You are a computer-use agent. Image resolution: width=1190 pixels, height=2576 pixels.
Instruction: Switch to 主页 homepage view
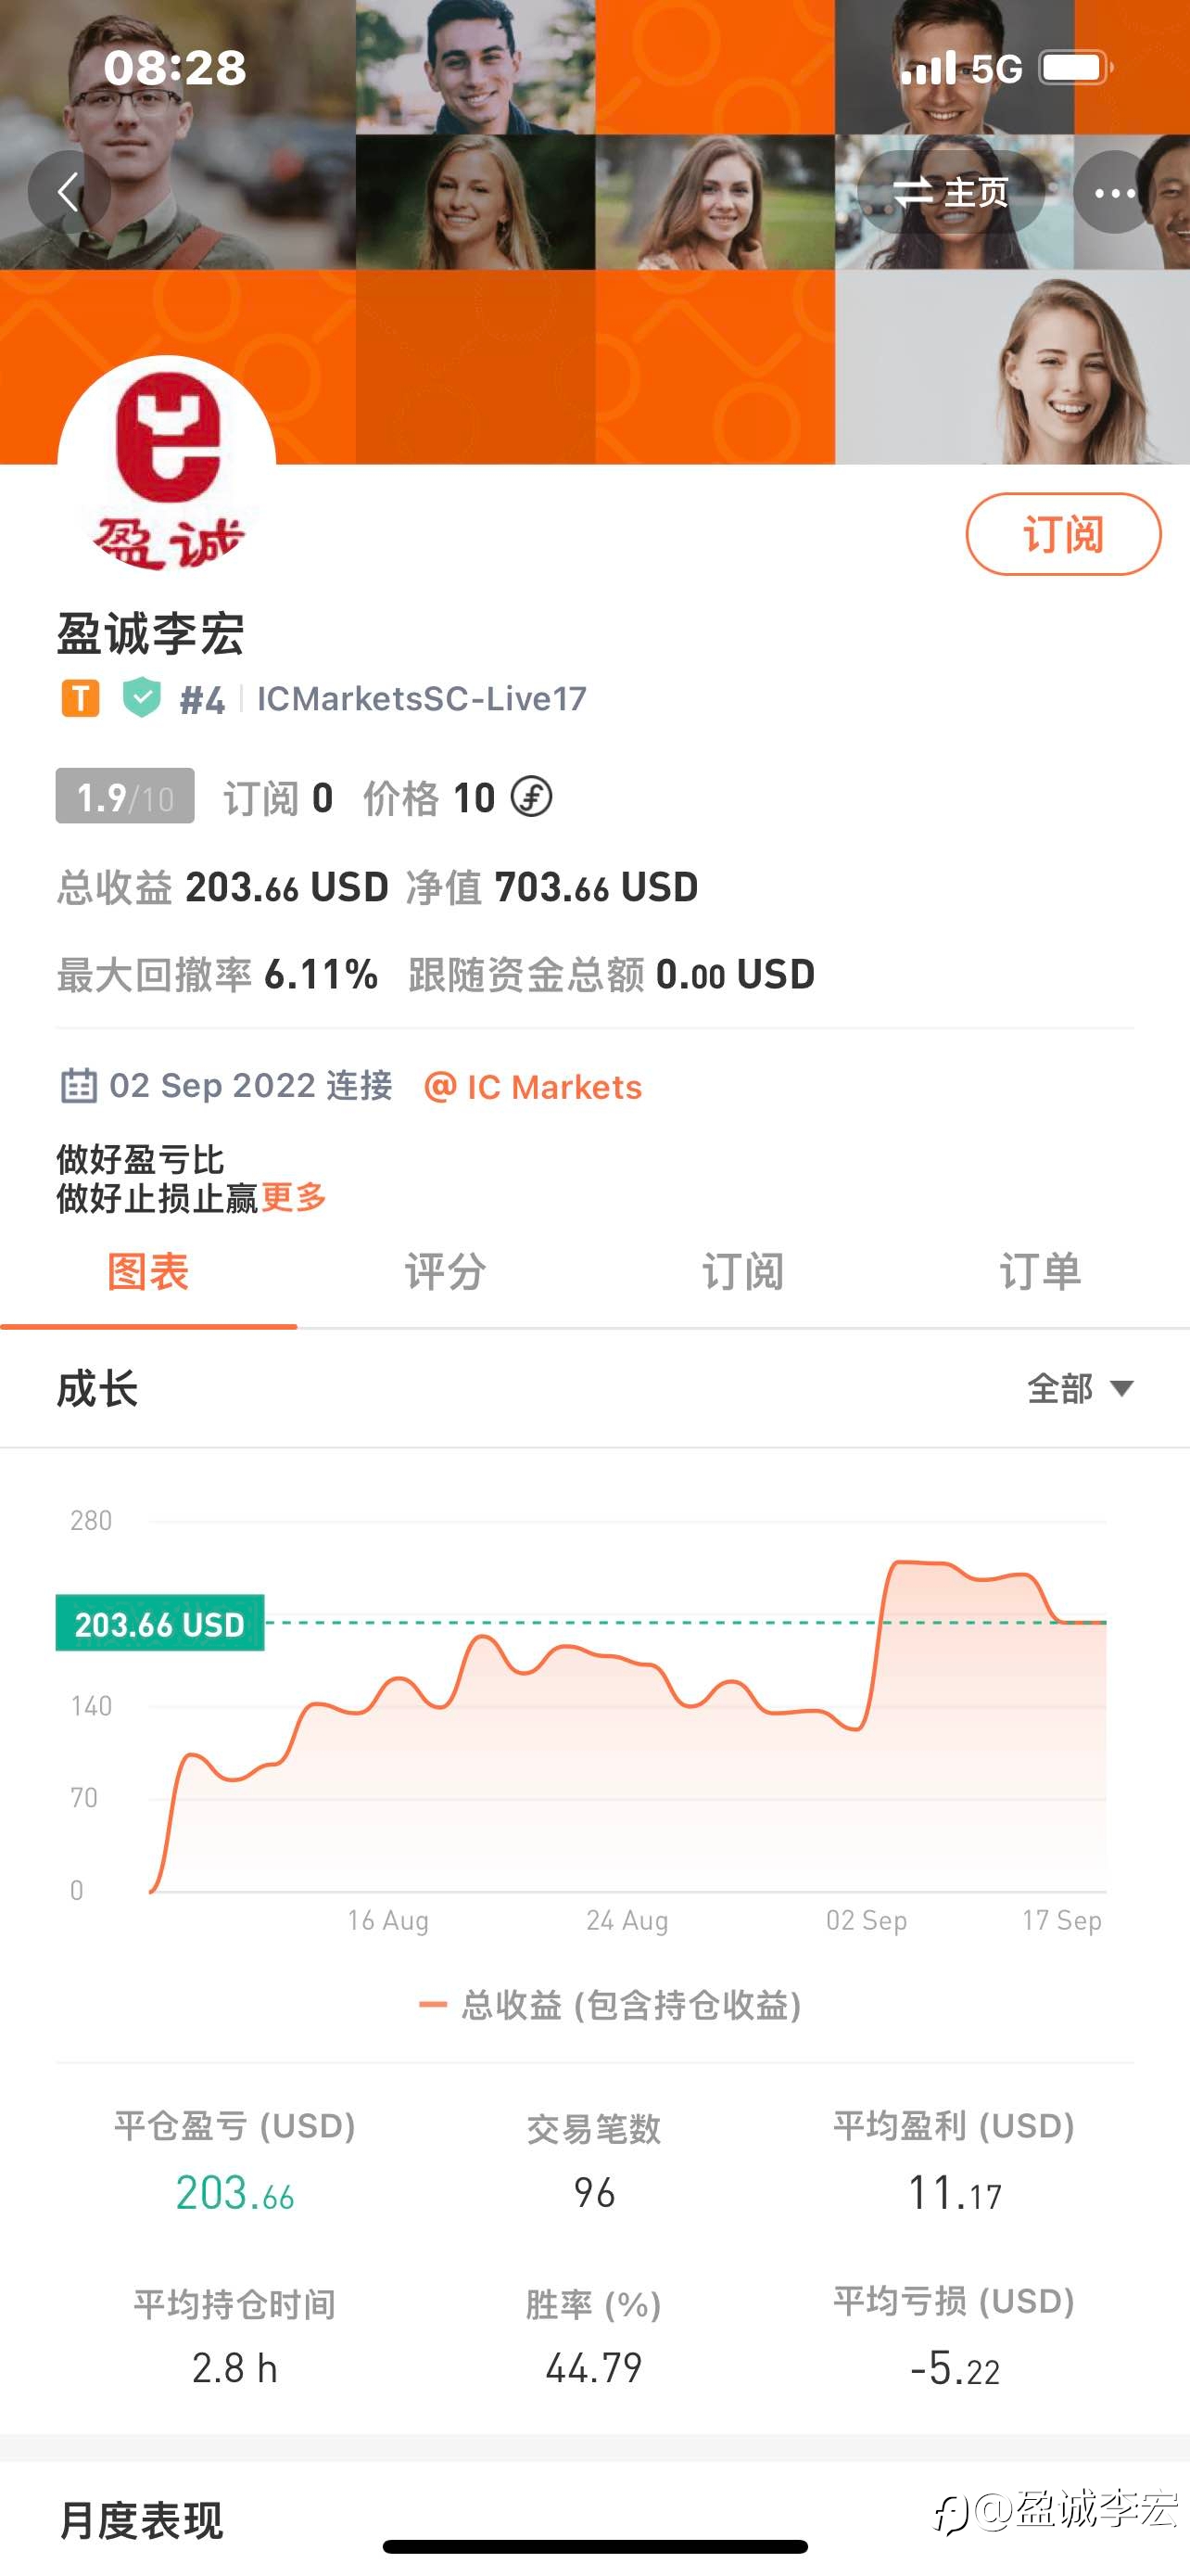(x=951, y=192)
